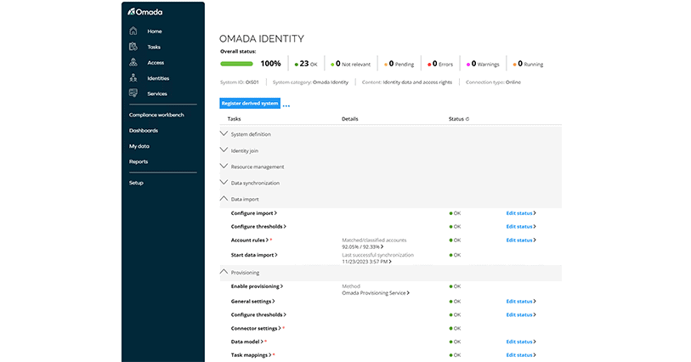This screenshot has height=362, width=691.
Task: Collapse the Data import section
Action: coord(224,199)
